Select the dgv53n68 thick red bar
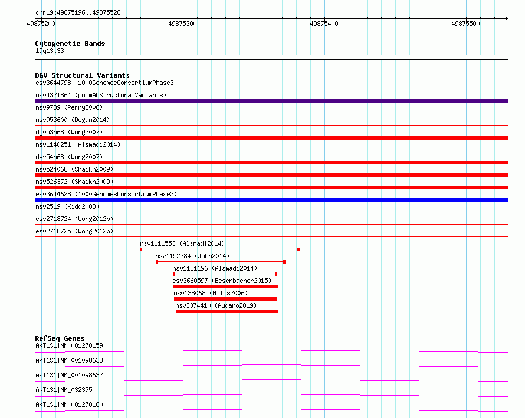Screen dimensions: 525x418 coord(271,138)
